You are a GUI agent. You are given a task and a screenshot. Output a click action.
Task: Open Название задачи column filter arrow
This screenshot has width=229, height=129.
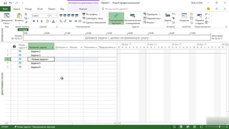click(53, 48)
